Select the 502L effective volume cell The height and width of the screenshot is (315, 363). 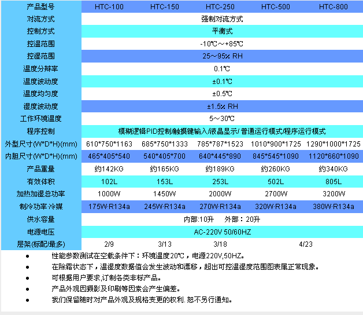(x=276, y=181)
